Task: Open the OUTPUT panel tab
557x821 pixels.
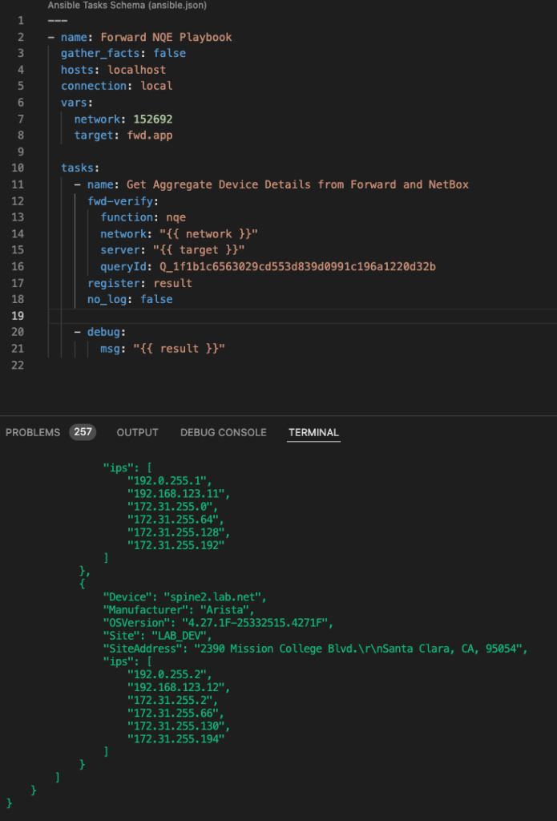Action: [137, 432]
